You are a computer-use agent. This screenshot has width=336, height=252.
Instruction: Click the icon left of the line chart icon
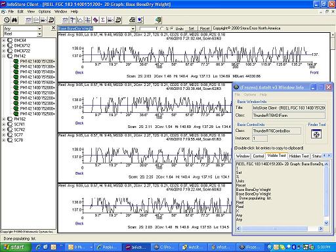tap(73, 20)
